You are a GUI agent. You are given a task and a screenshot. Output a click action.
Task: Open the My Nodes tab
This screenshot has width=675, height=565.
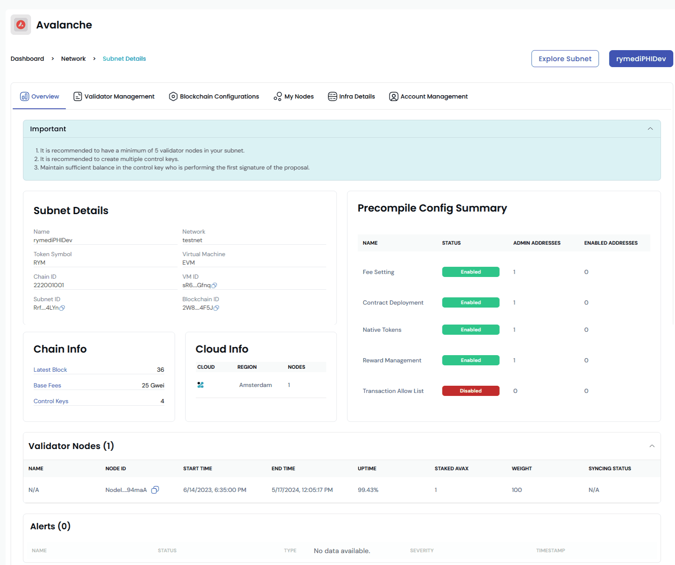[293, 96]
